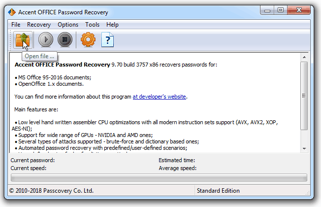The height and width of the screenshot is (207, 321).
Task: Open the Tools menu
Action: coord(93,25)
